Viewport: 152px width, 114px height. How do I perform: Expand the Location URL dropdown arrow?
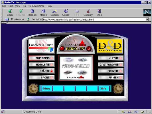coord(147,20)
